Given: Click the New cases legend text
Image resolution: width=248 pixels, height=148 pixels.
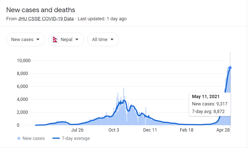Looking at the screenshot, I should coord(33,138).
